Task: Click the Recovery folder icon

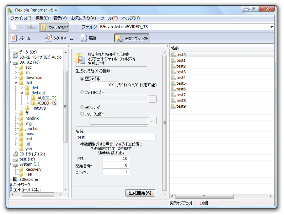Action: [21, 169]
